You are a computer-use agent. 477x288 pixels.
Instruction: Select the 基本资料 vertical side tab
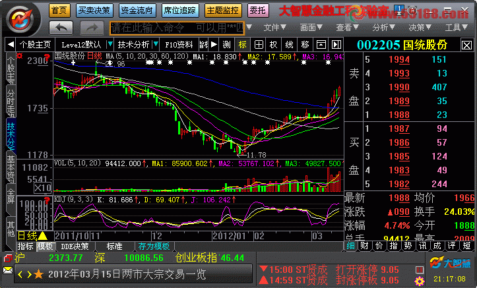pos(11,167)
